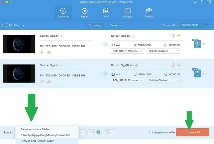Click the star edit-effects icon for second video
Viewport: 214px width, 144px height.
42,81
